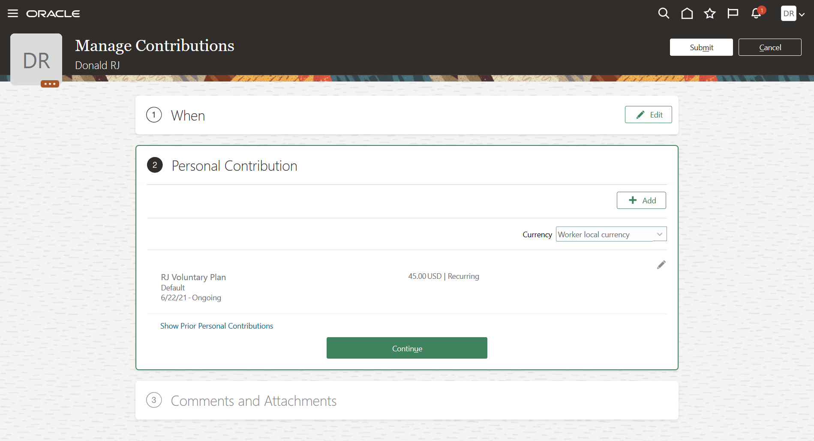Show Prior Personal Contributions link
Image resolution: width=814 pixels, height=441 pixels.
tap(216, 326)
